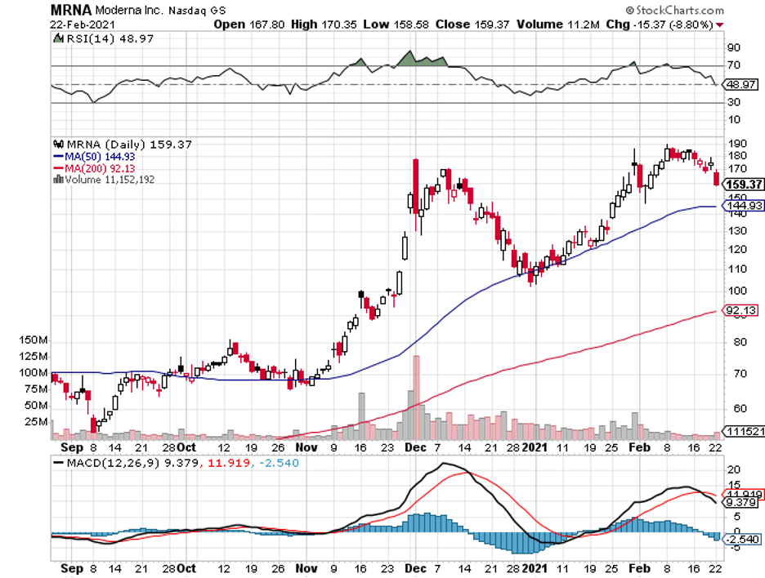
Task: Click the 48.97 RSI value tag
Action: [742, 84]
